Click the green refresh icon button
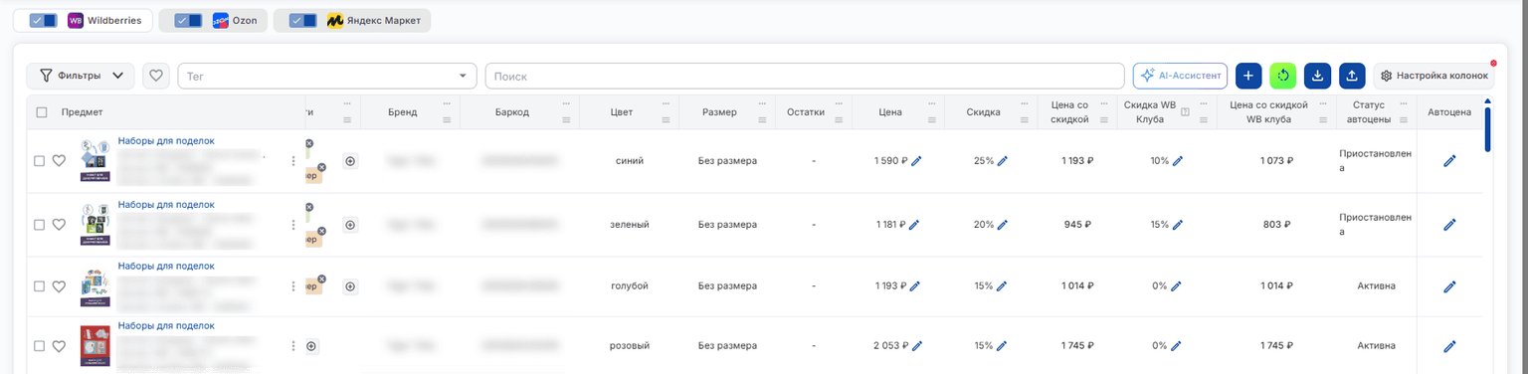Viewport: 1528px width, 374px height. (x=1283, y=76)
